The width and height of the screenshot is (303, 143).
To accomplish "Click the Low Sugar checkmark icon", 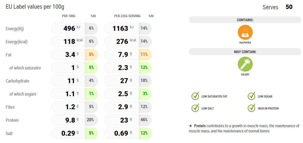I will [x=251, y=96].
